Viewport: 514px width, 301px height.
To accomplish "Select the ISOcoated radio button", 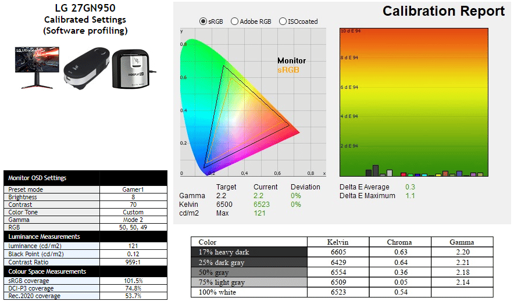I will (x=283, y=21).
